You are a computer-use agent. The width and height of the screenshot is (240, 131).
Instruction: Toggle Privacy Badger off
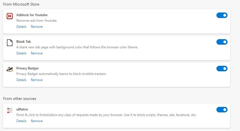(x=222, y=69)
